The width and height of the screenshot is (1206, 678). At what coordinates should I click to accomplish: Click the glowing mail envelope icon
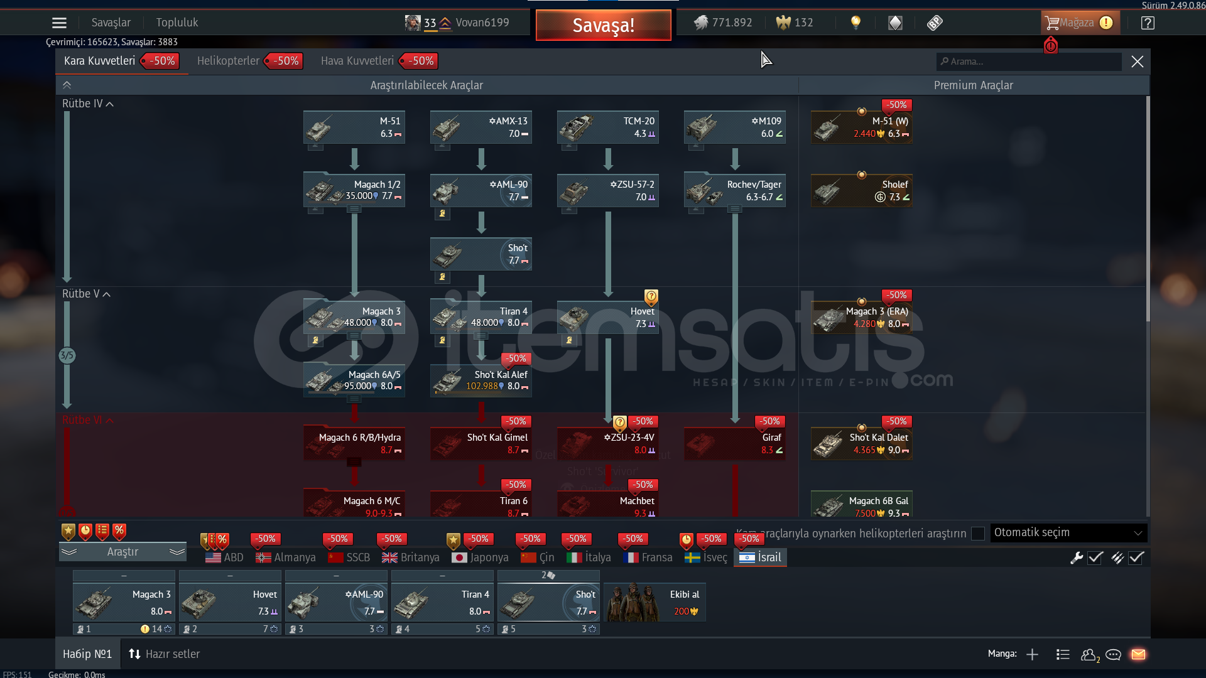tap(1138, 655)
